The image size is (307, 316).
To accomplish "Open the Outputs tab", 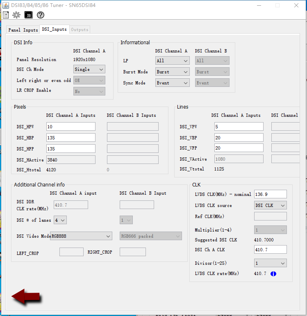I will (80, 30).
